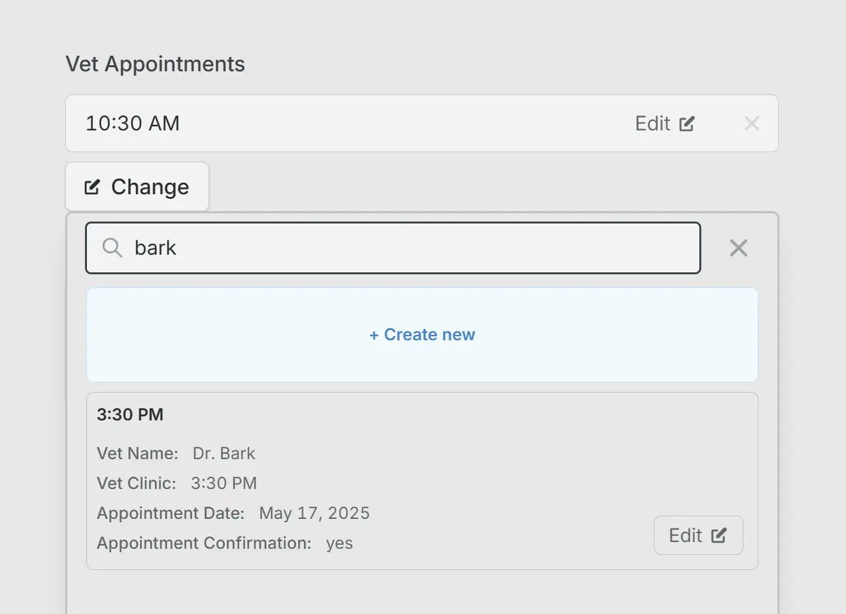Click the edit pencil icon beside top Edit label

[687, 123]
